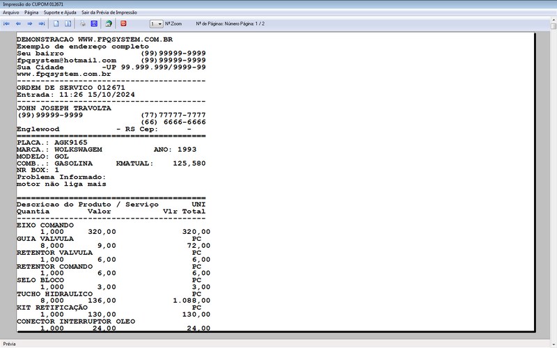557x348 pixels.
Task: Click the RETENTOR VALVULA item line
Action: (54, 253)
